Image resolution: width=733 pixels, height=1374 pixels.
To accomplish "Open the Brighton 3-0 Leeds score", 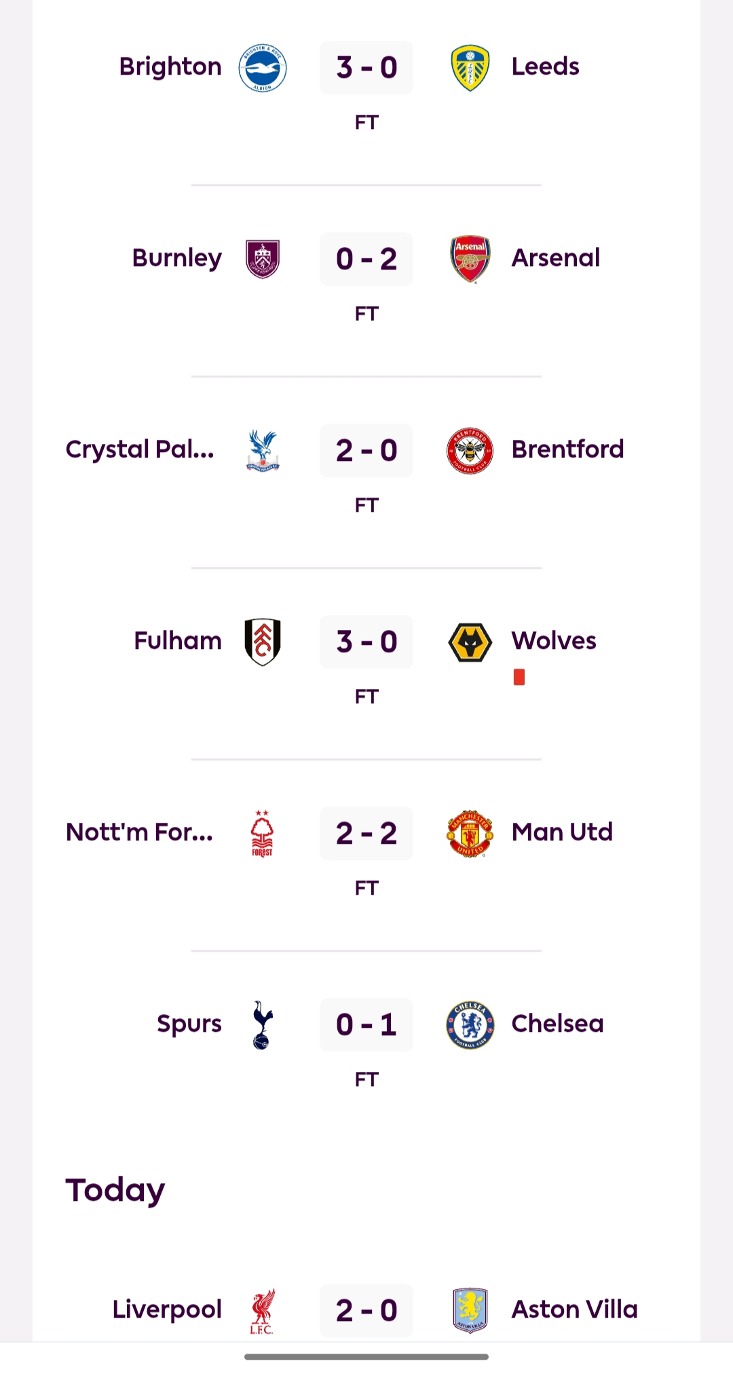I will pyautogui.click(x=366, y=68).
